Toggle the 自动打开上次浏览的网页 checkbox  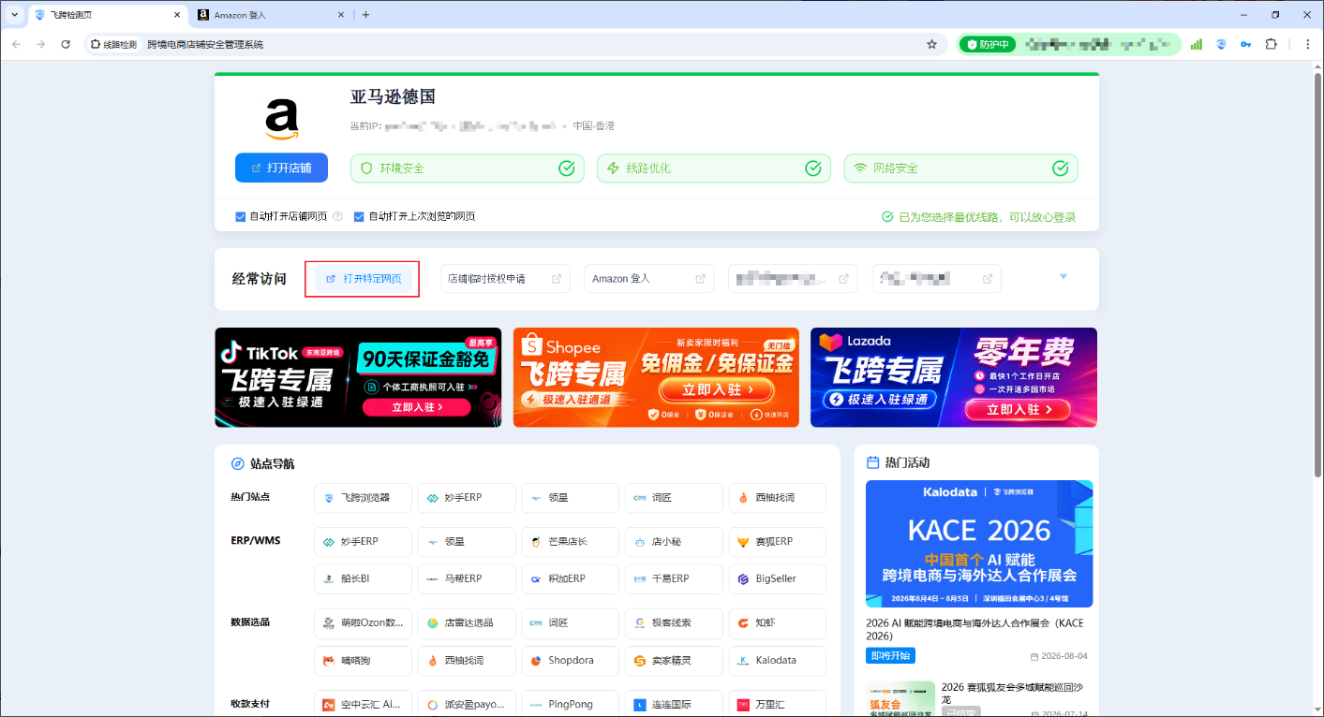(x=359, y=216)
